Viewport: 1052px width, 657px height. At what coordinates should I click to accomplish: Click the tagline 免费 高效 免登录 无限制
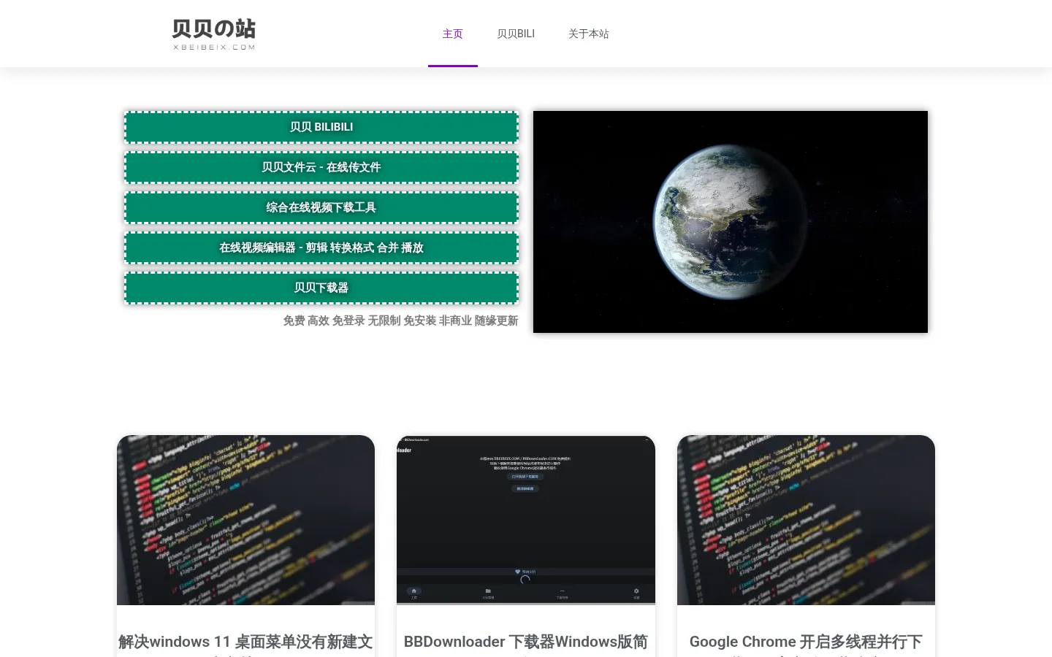coord(400,320)
